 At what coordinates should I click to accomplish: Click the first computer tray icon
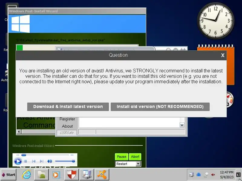[x=191, y=175]
